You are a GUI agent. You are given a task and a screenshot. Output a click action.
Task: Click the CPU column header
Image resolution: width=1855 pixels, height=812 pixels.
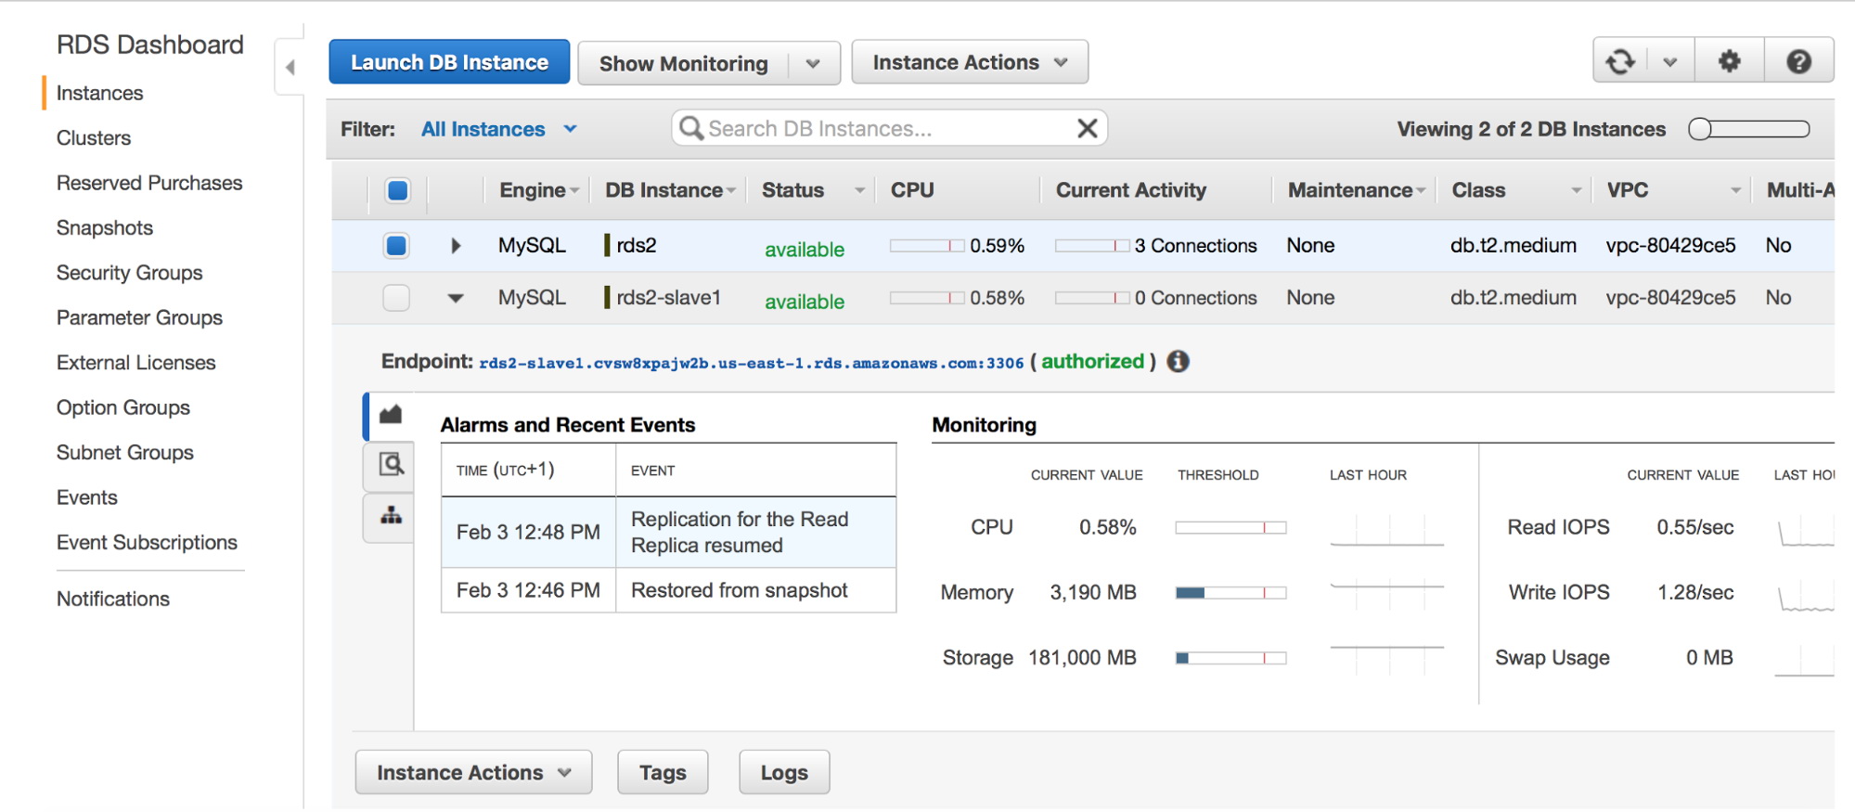click(x=912, y=190)
